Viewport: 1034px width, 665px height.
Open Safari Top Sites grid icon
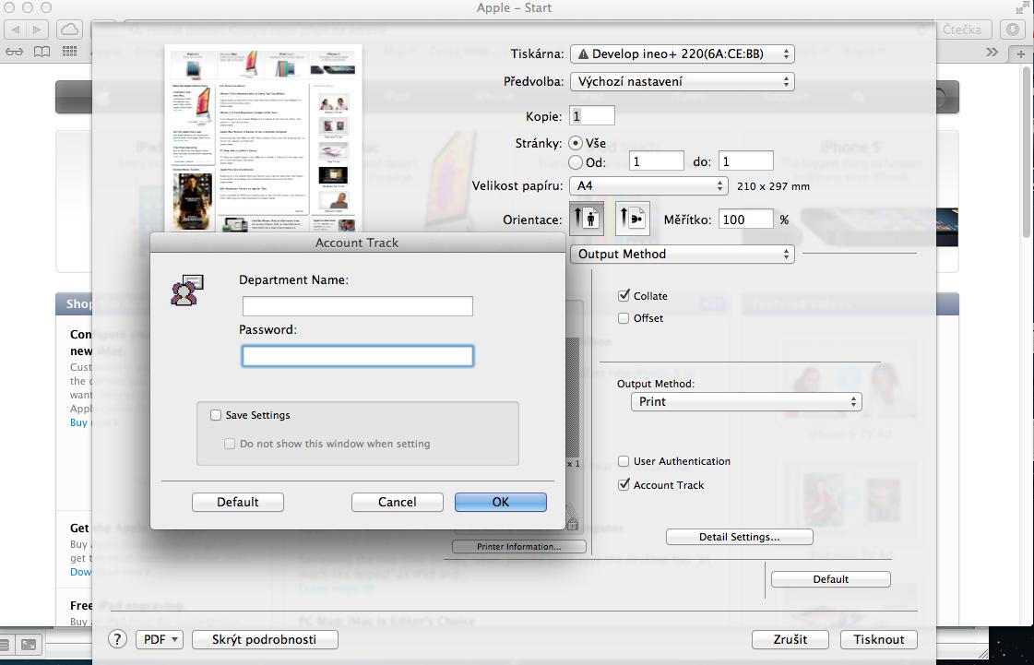[x=69, y=53]
